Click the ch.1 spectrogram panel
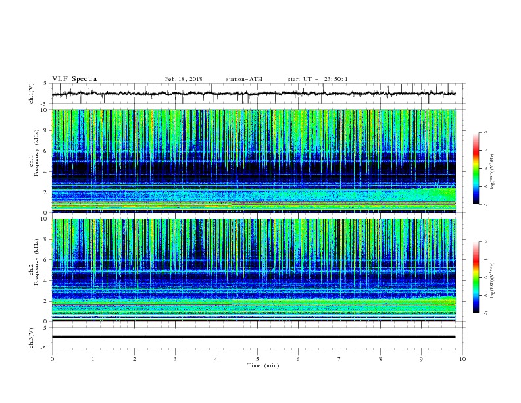The width and height of the screenshot is (521, 403). click(253, 161)
